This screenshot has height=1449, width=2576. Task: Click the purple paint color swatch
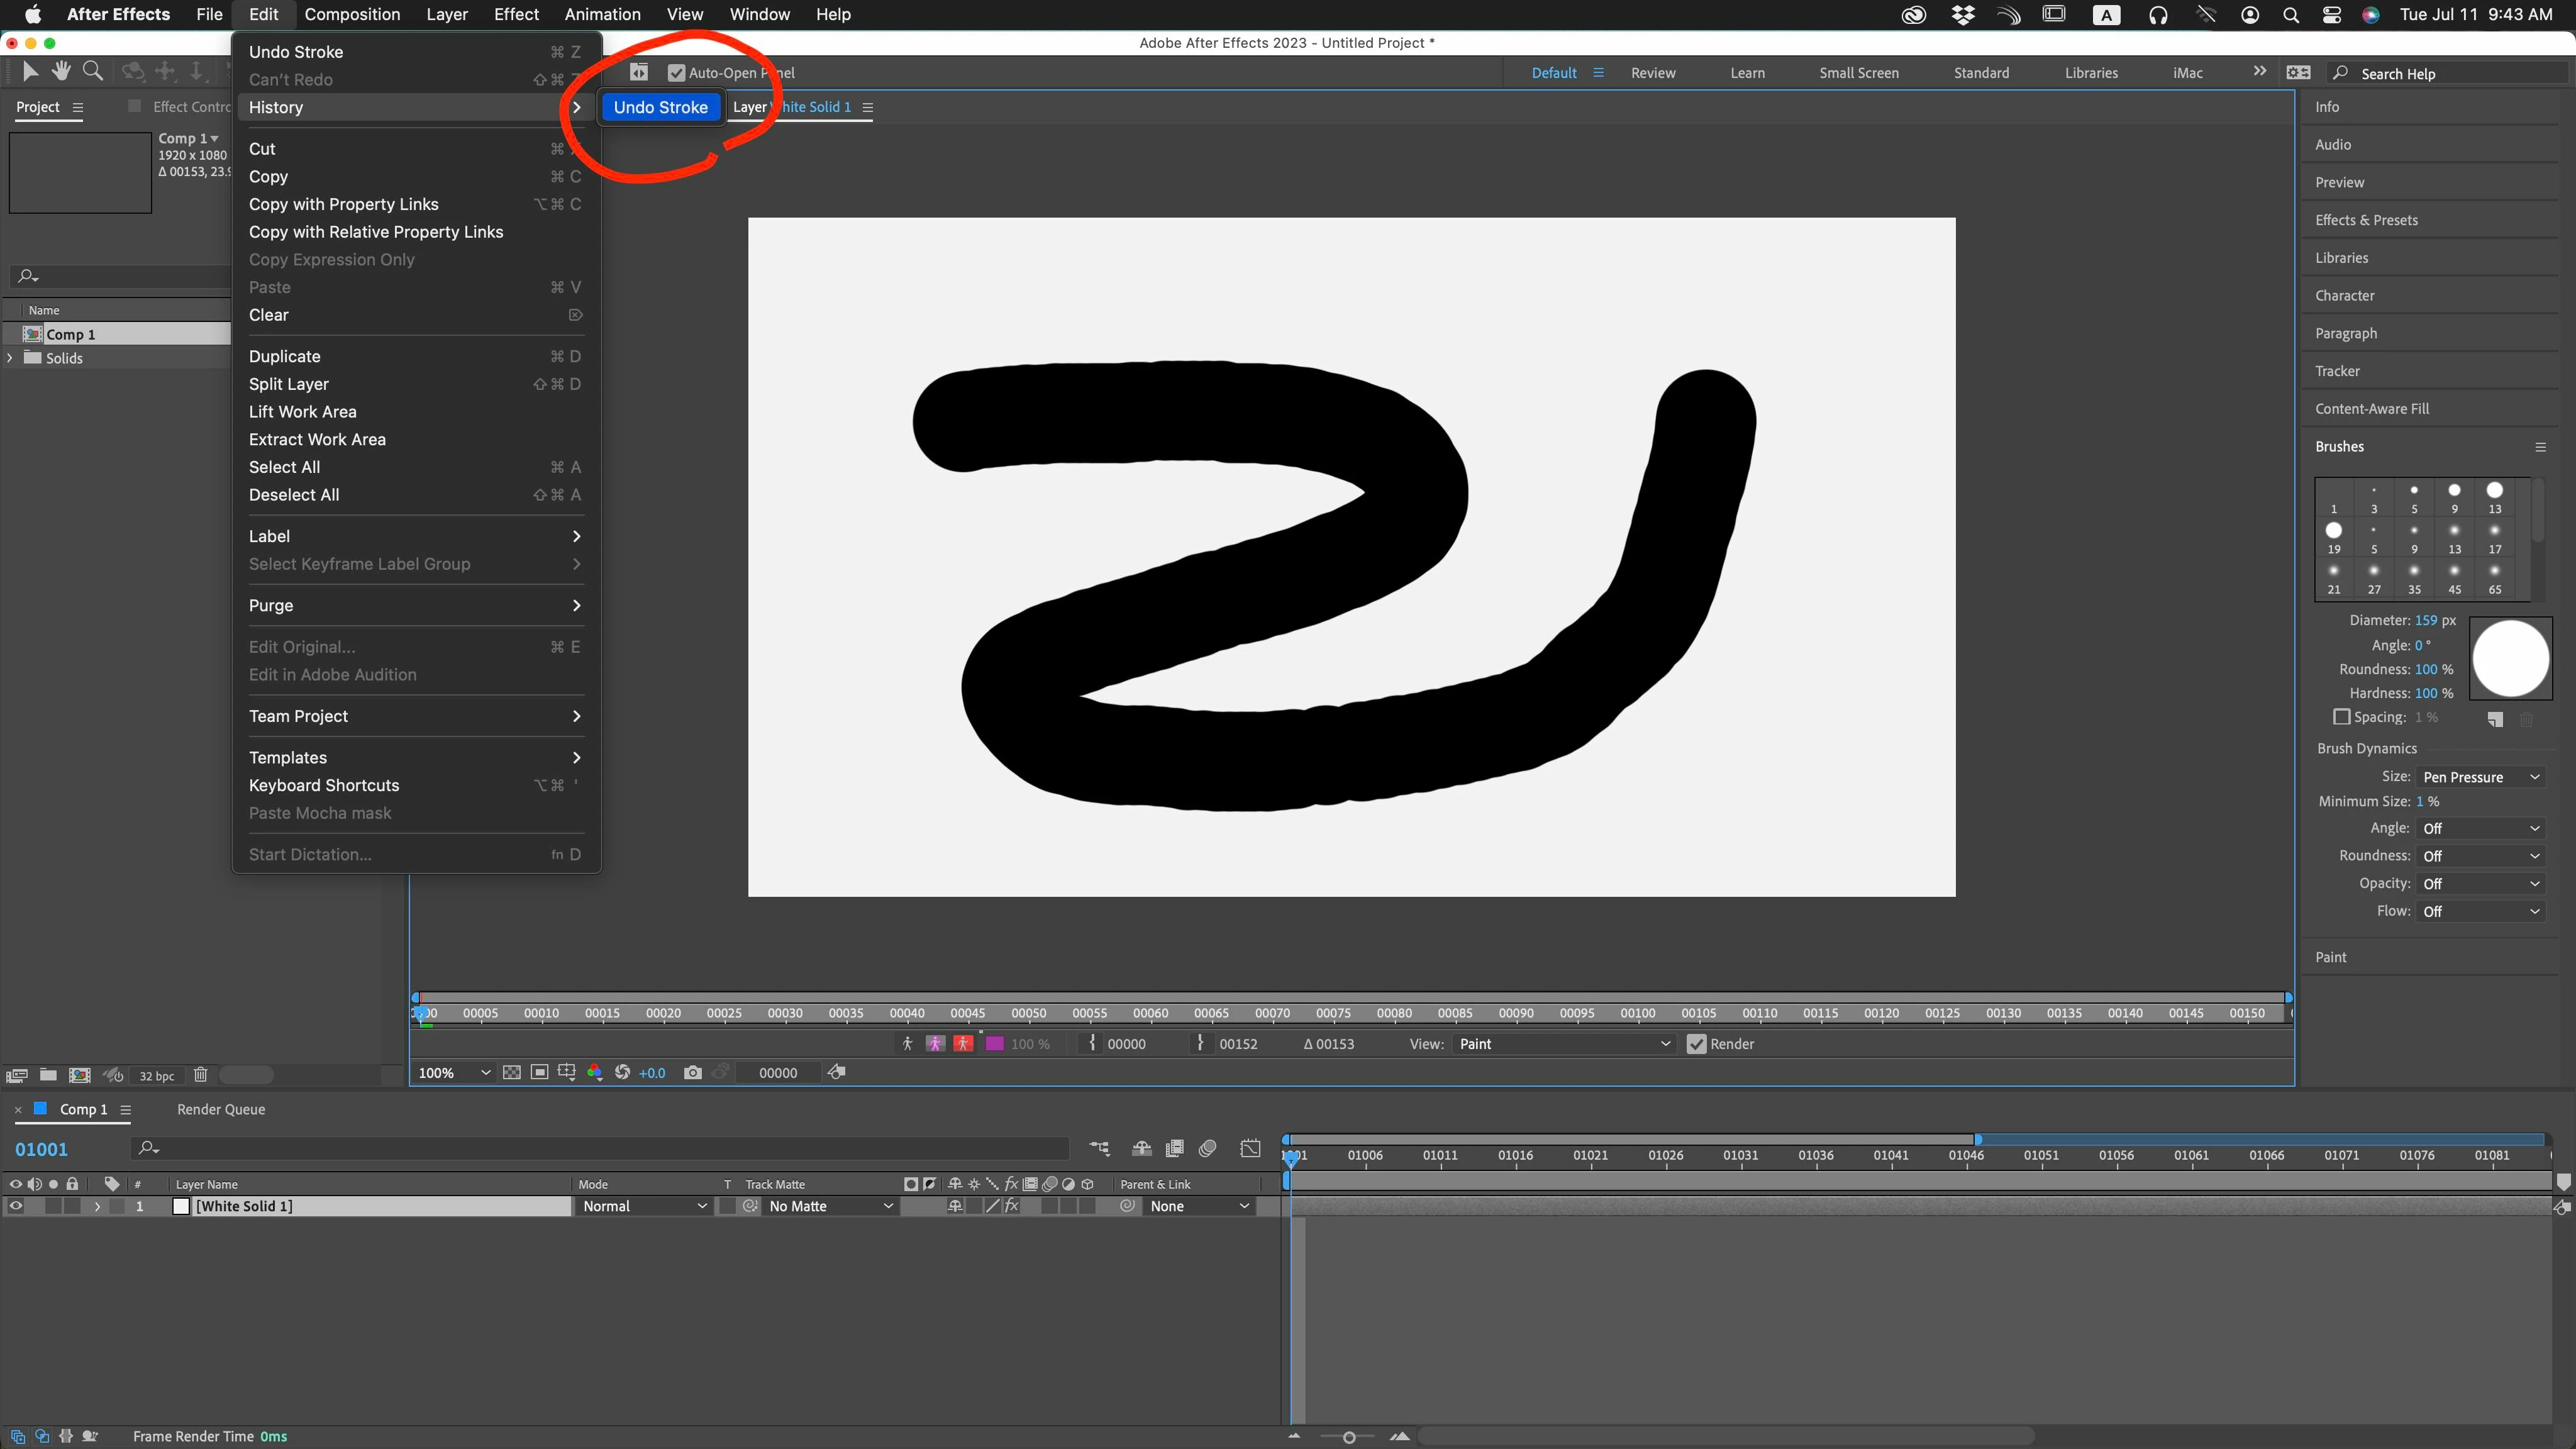pyautogui.click(x=994, y=1044)
